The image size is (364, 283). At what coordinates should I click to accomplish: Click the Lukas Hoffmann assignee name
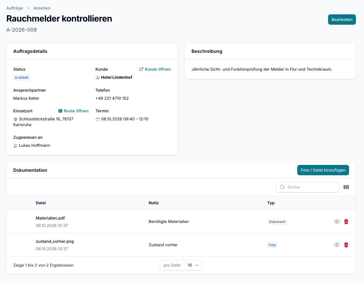(35, 145)
